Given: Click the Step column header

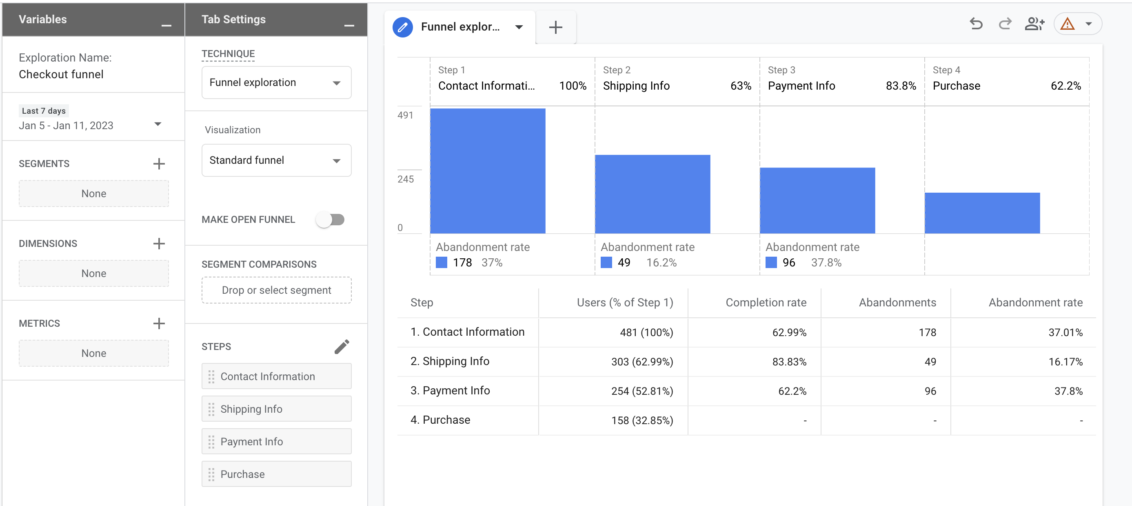Looking at the screenshot, I should point(422,302).
